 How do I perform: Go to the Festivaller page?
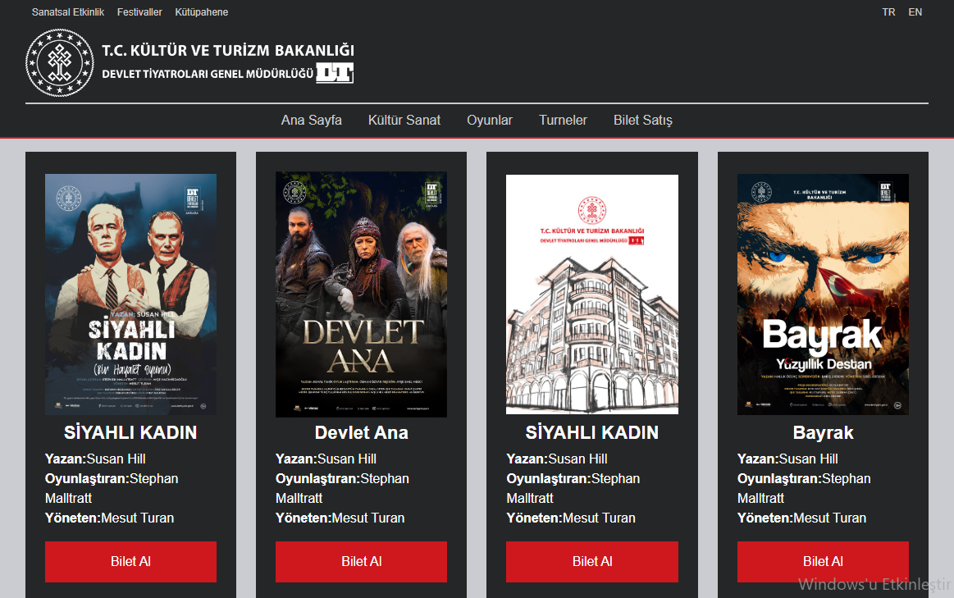pos(139,12)
